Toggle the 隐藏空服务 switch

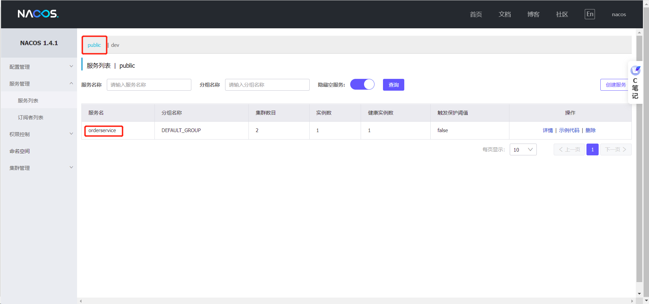click(x=362, y=84)
